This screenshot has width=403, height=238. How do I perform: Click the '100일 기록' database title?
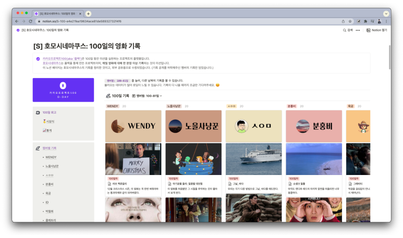(x=120, y=96)
